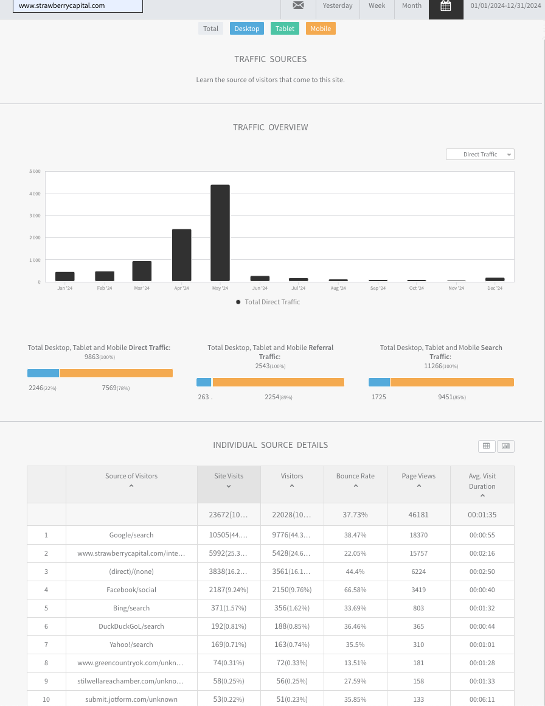545x706 pixels.
Task: Click the 18370 page views cell
Action: [x=418, y=535]
